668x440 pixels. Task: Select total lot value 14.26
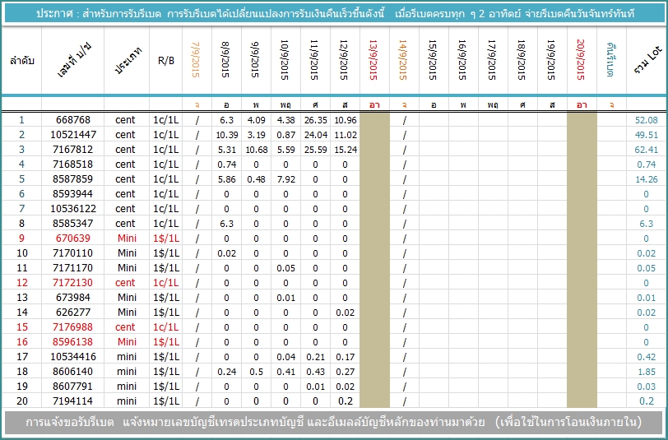tap(647, 179)
